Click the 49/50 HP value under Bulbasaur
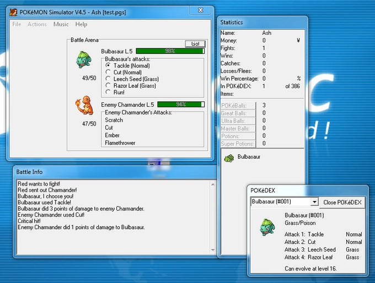The image size is (375, 283). [89, 78]
